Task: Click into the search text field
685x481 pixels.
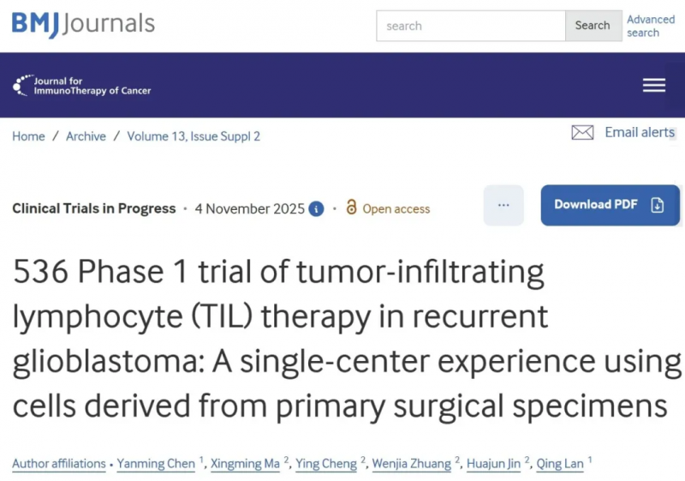Action: coord(471,26)
